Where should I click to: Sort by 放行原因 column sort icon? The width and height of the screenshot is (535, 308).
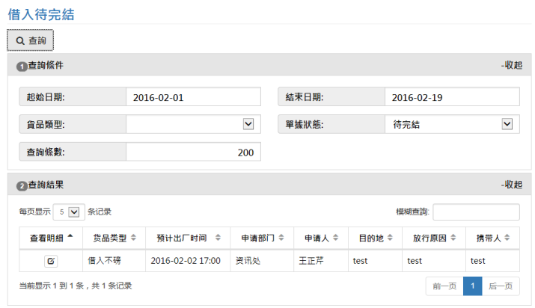point(453,238)
